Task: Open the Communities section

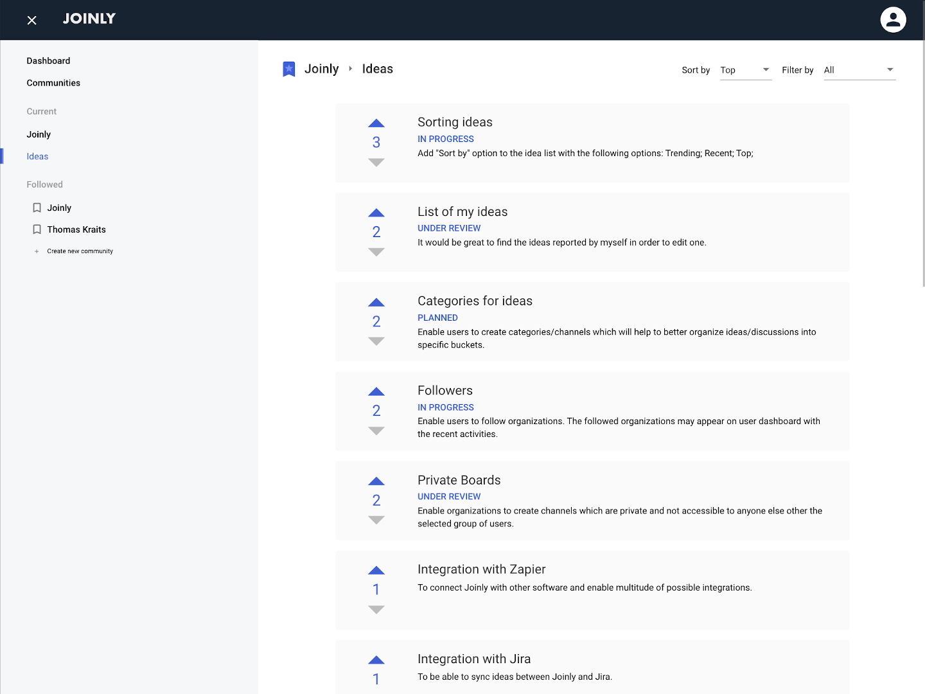Action: coord(53,82)
